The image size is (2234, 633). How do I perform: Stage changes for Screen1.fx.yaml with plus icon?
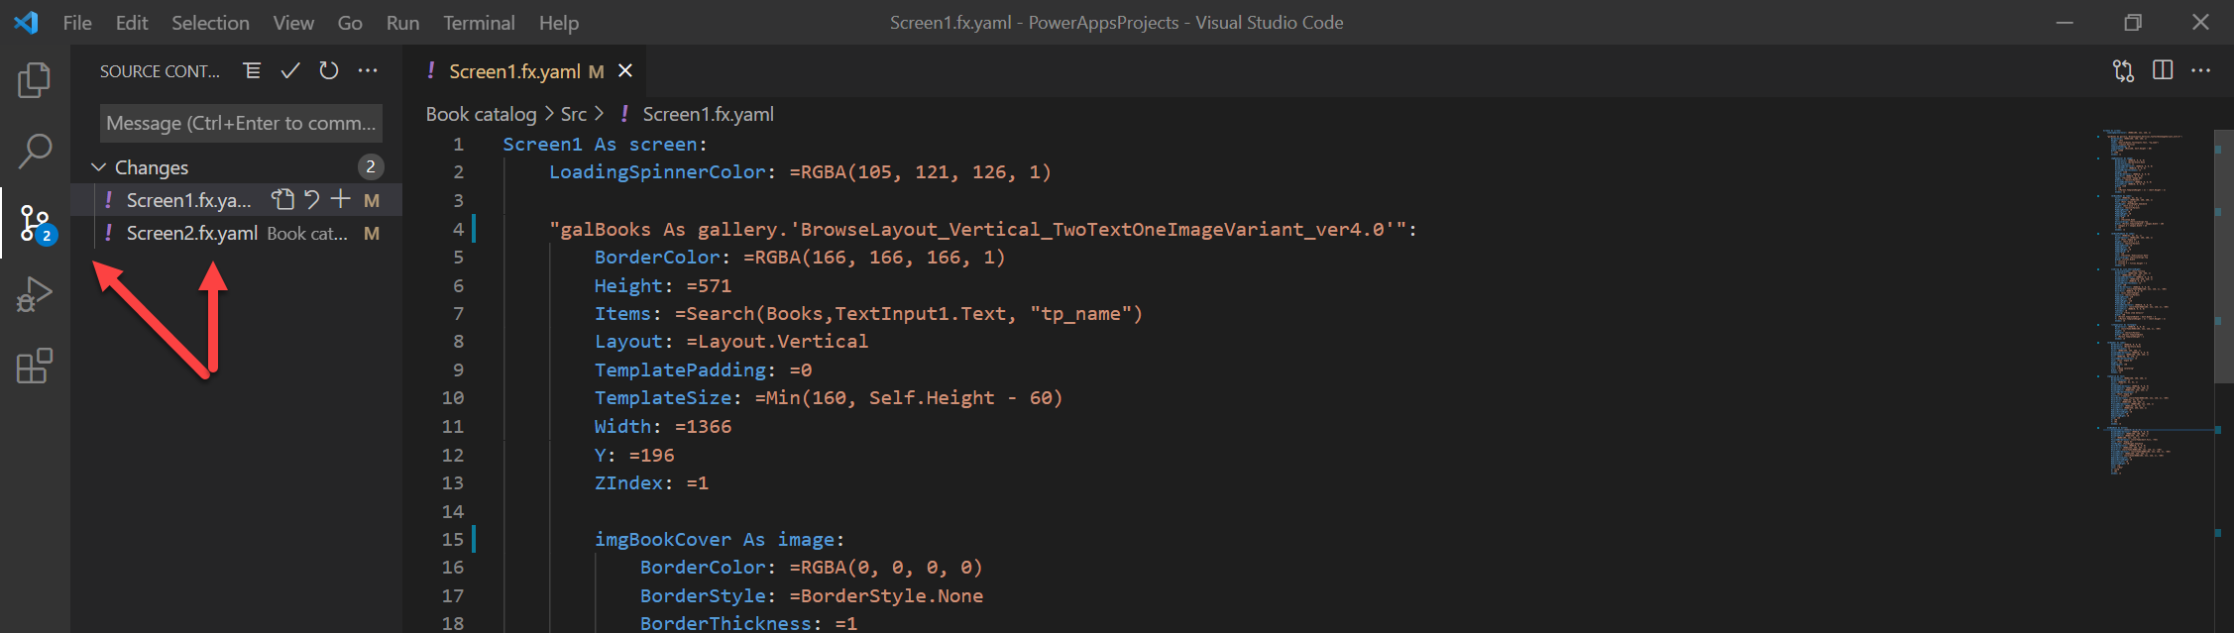[341, 200]
